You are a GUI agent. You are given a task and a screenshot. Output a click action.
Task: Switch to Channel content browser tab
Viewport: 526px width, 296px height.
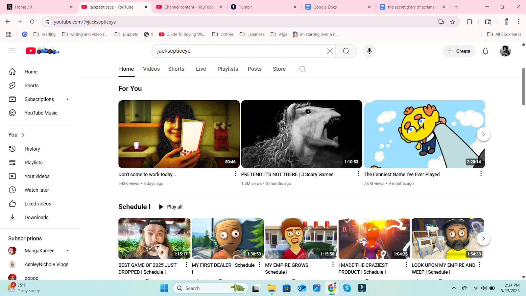click(189, 7)
